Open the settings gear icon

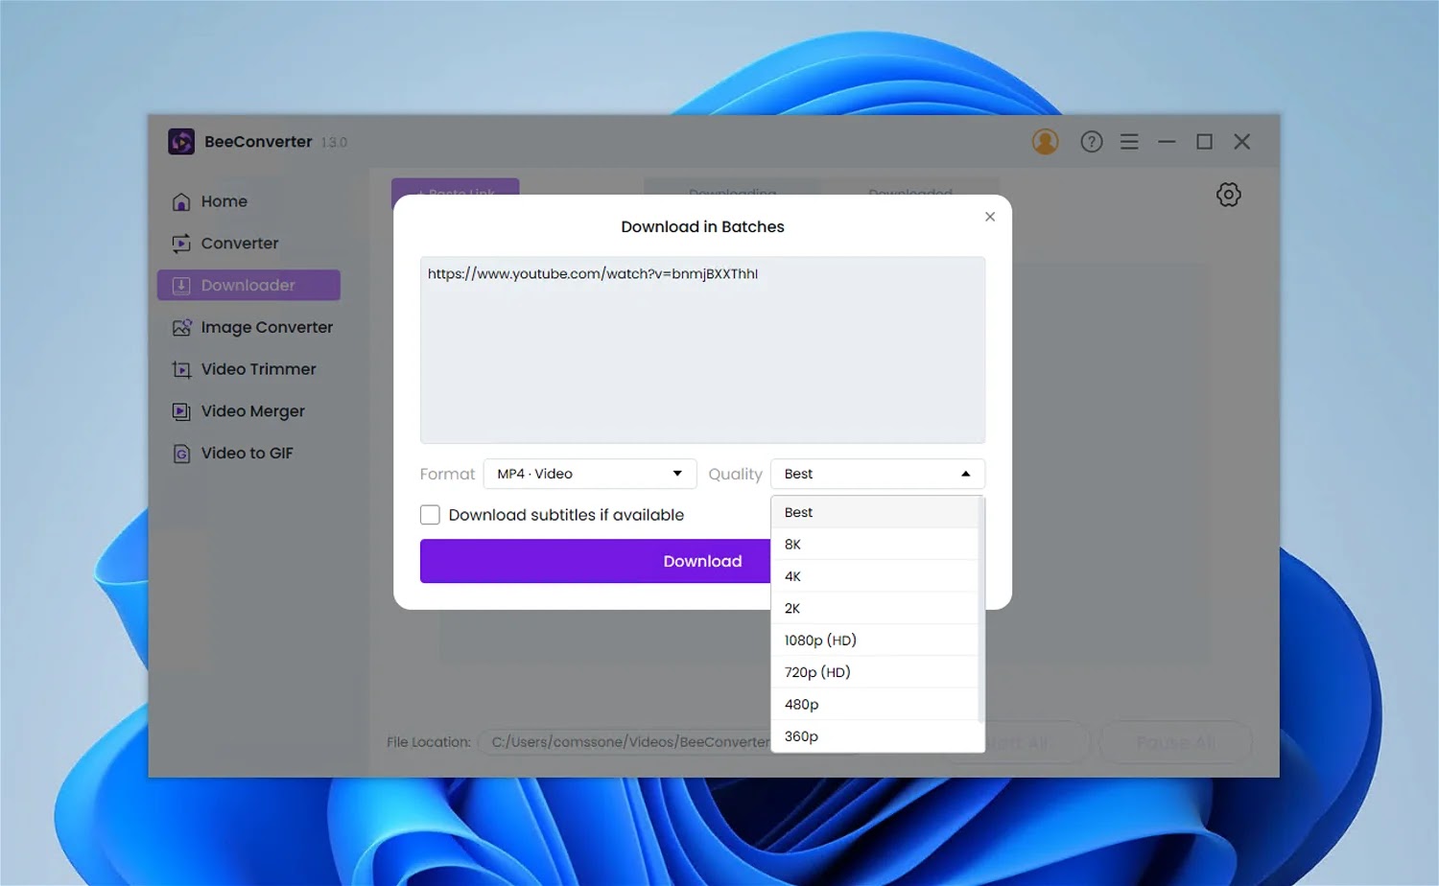point(1228,195)
